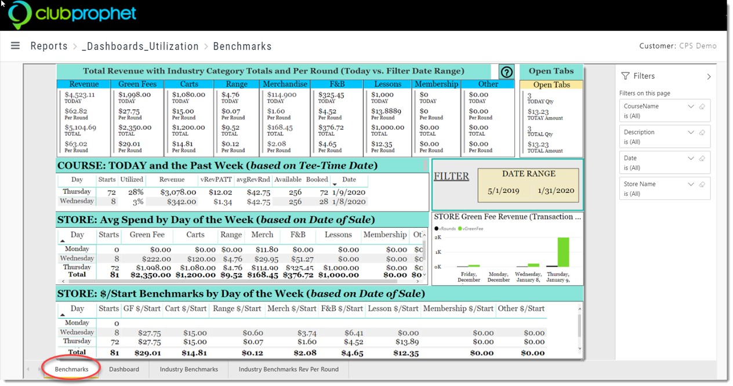
Task: Sort by Date column arrow in COURSE table
Action: point(335,185)
